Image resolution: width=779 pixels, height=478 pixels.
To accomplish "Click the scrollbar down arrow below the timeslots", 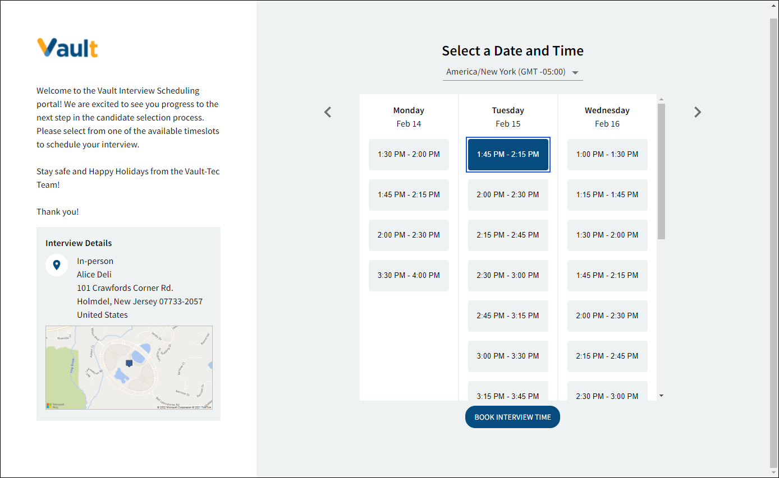I will click(661, 396).
